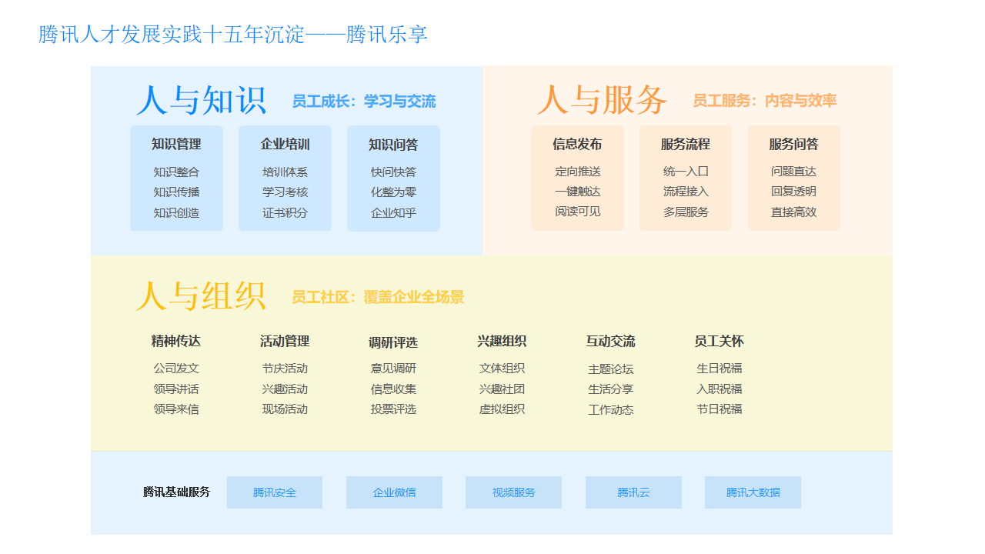Select the 回复透明 item
The image size is (985, 554).
(x=793, y=191)
